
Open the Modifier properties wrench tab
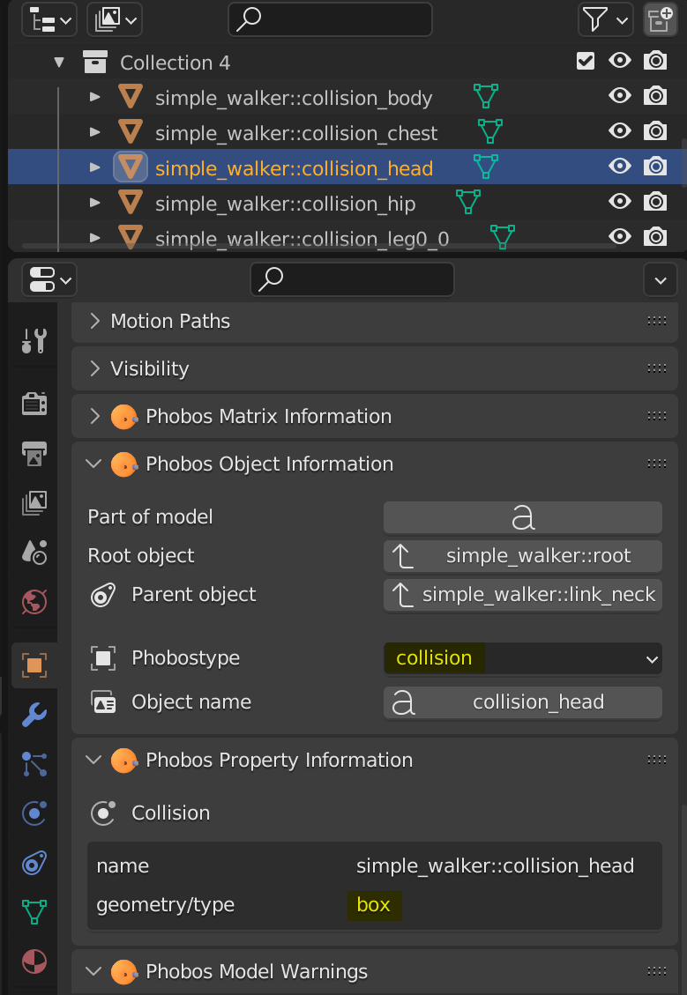pos(34,715)
